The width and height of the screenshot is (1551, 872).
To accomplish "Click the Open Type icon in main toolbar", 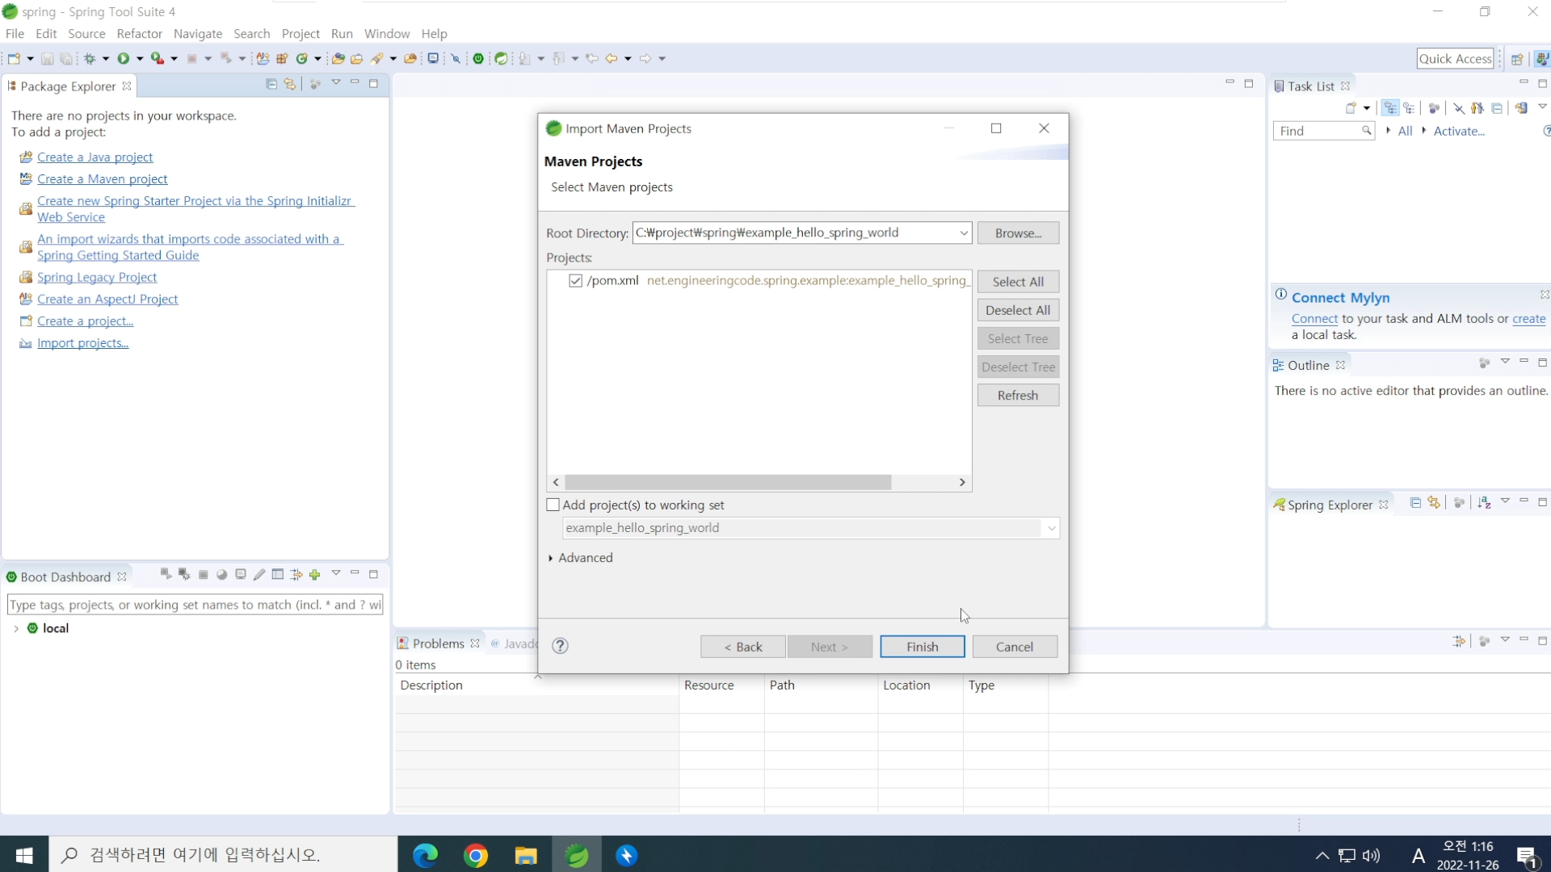I will point(338,58).
